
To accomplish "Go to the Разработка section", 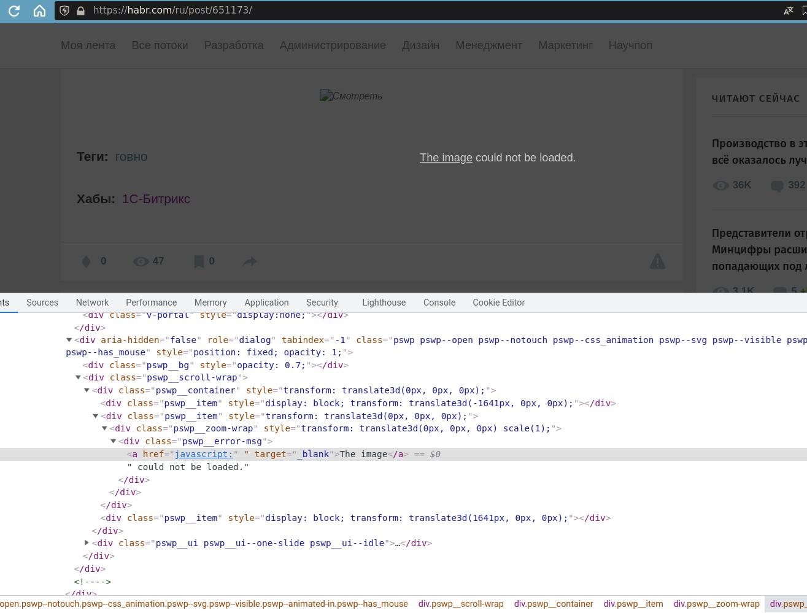I will [234, 45].
